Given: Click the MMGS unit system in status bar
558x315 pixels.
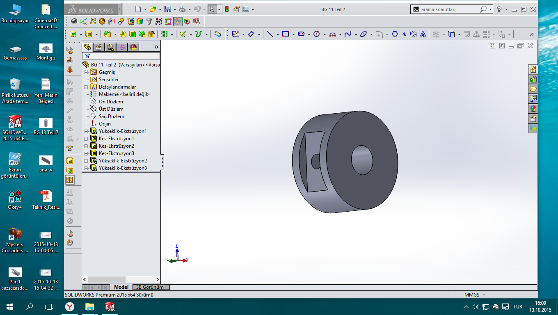Looking at the screenshot, I should point(471,294).
